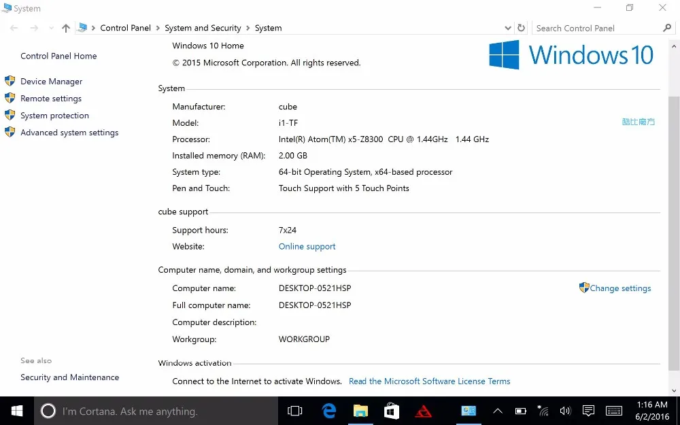Open the Windows Start menu
Image resolution: width=680 pixels, height=425 pixels.
click(x=17, y=411)
